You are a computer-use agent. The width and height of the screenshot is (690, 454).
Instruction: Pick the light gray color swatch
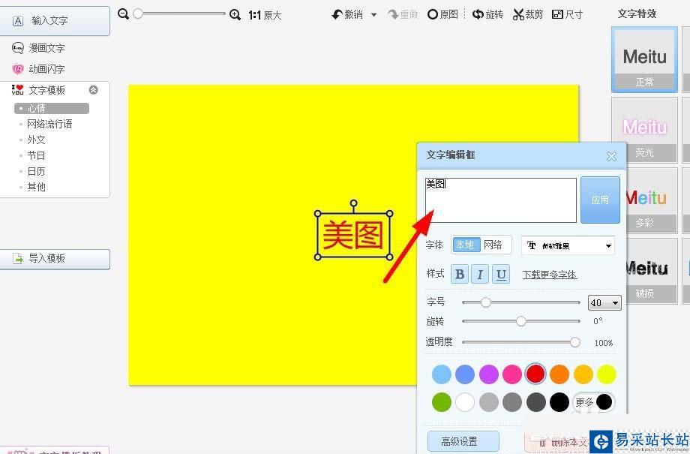(x=489, y=402)
